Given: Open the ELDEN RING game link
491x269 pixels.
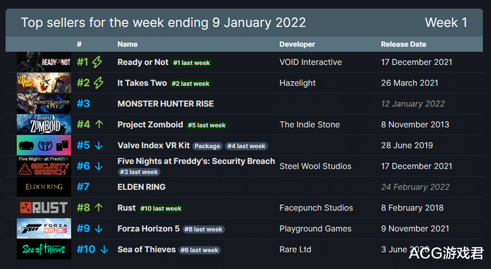Looking at the screenshot, I should click(x=141, y=187).
